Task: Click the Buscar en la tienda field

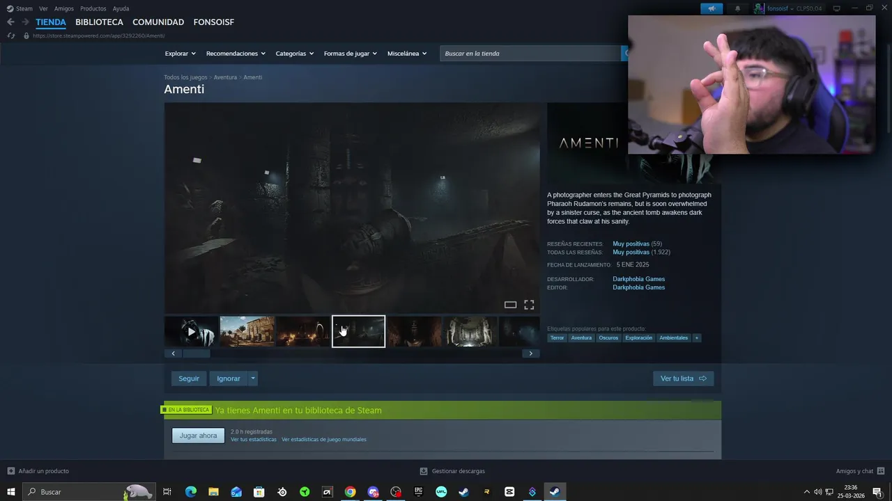Action: [x=530, y=54]
